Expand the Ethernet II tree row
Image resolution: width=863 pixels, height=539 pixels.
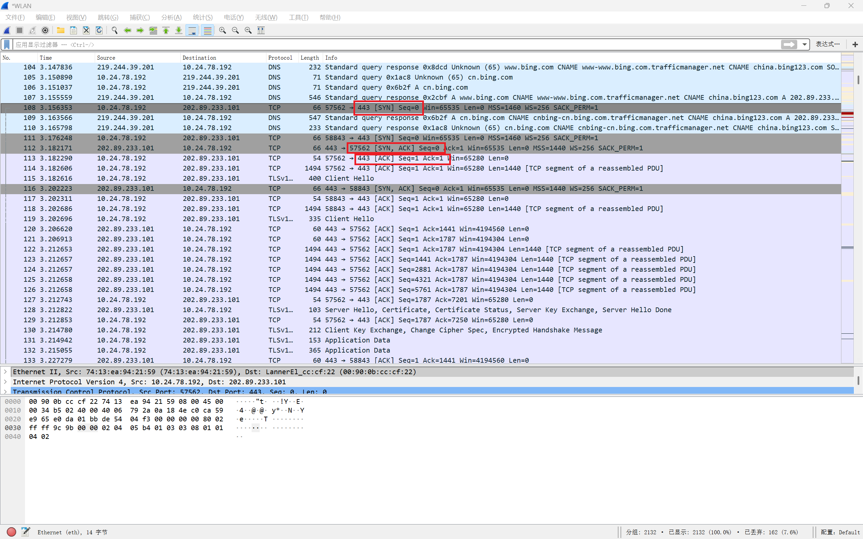point(5,372)
